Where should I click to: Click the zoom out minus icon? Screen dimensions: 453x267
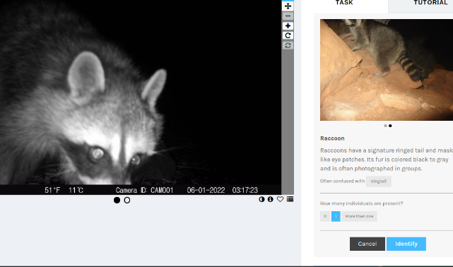[288, 16]
